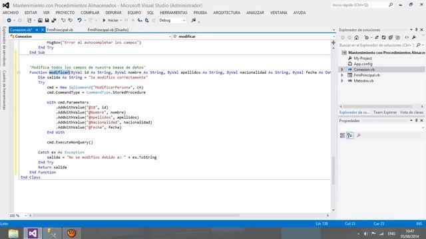Select App.config in Solution Explorer
Screen dimensions: 426x239
(363, 64)
